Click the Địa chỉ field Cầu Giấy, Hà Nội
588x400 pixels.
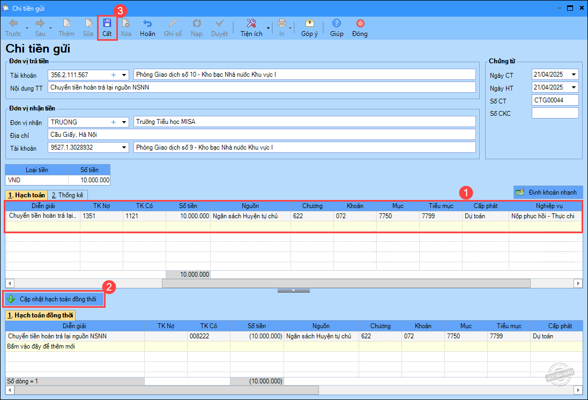[x=262, y=135]
